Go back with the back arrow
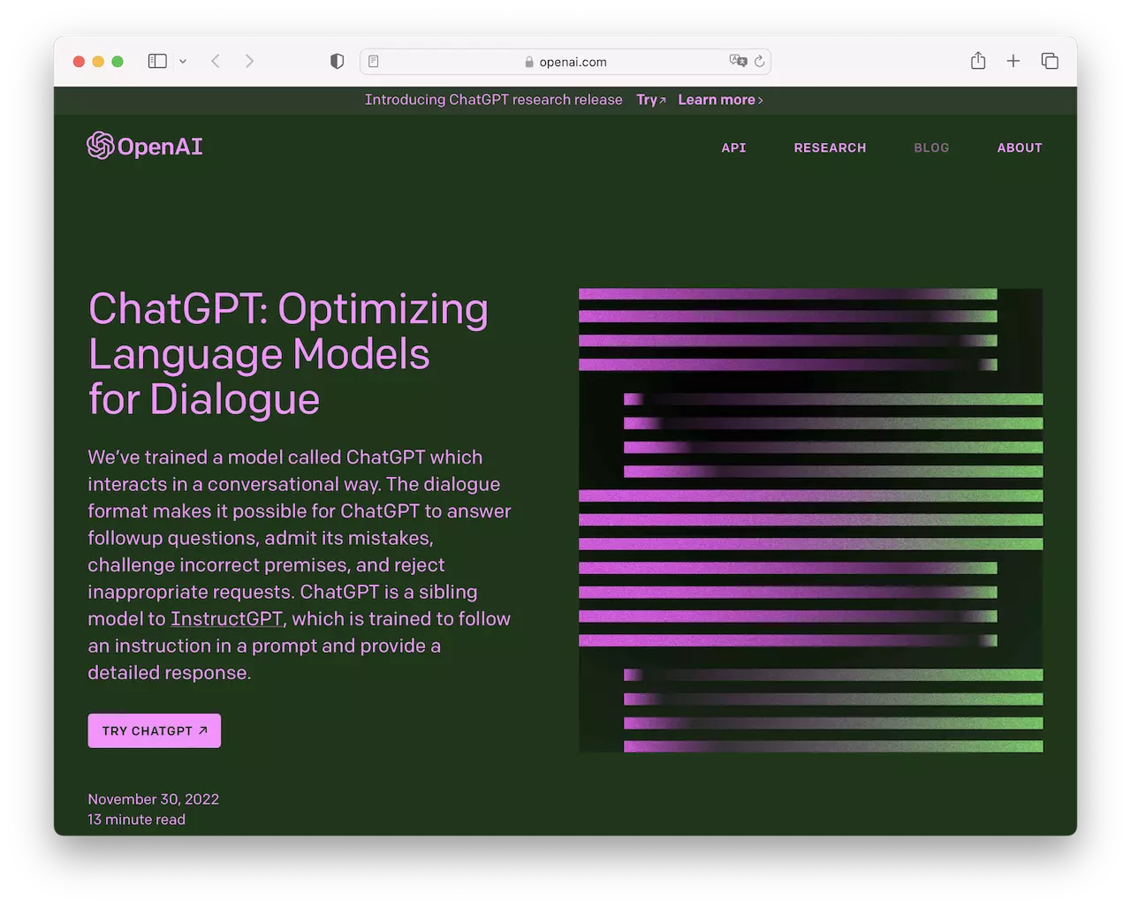 [x=216, y=61]
